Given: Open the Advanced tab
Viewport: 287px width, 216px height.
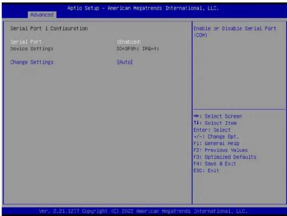Looking at the screenshot, I should pos(42,15).
